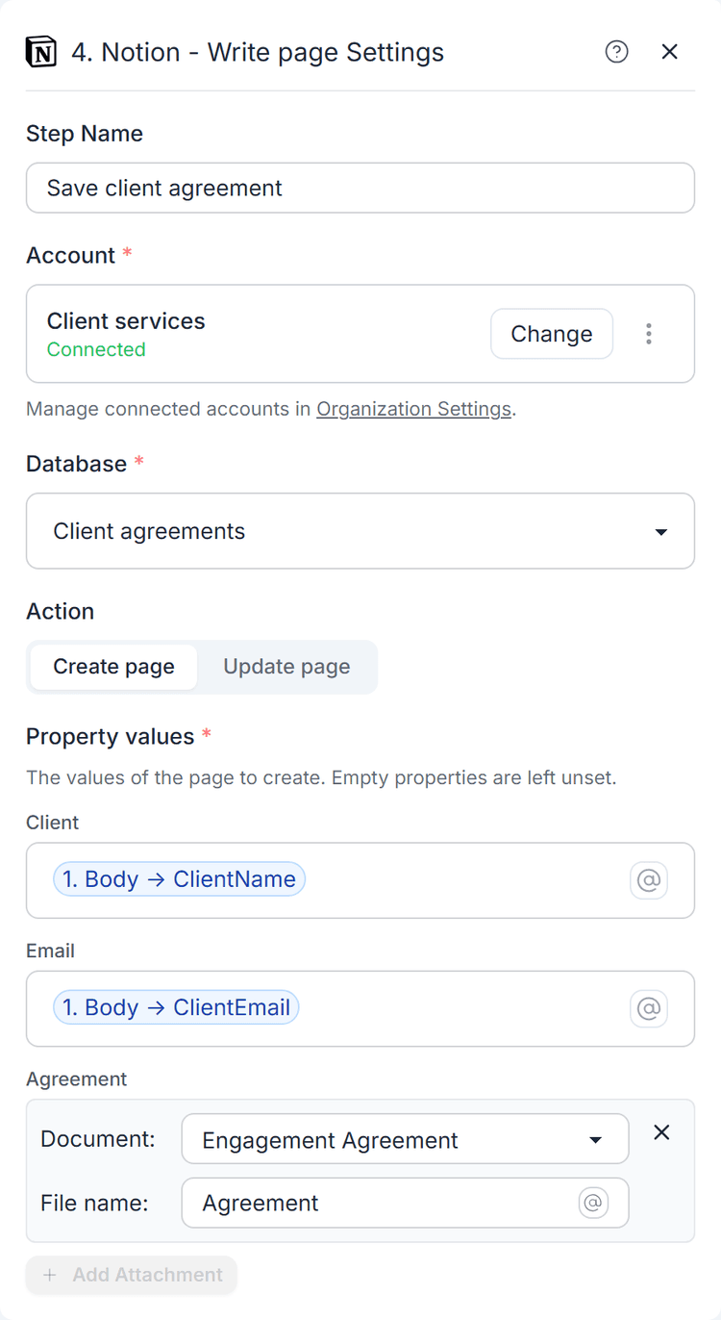
Task: Edit the Step Name input field
Action: (x=360, y=188)
